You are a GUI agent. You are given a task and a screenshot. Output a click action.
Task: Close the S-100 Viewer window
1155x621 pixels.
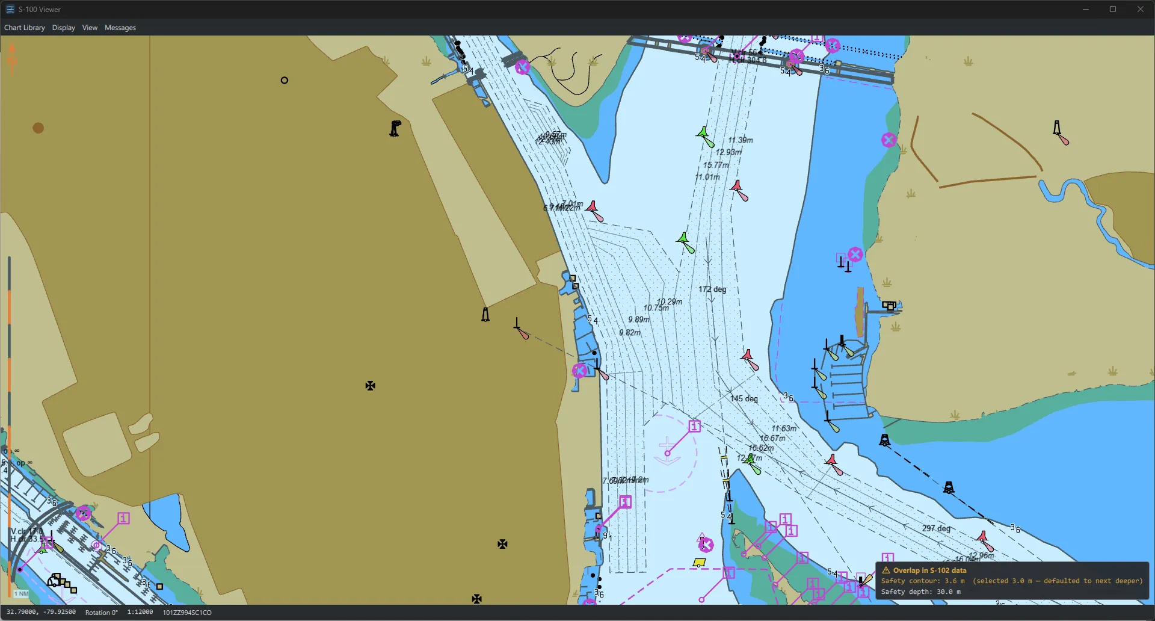[1140, 9]
